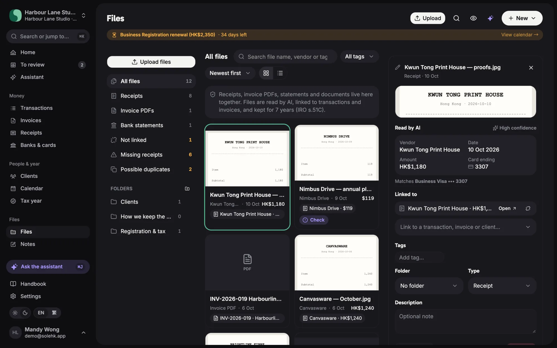Click the Check badge on Nimbus Drive
Screen dimensions: 557x348
point(314,220)
